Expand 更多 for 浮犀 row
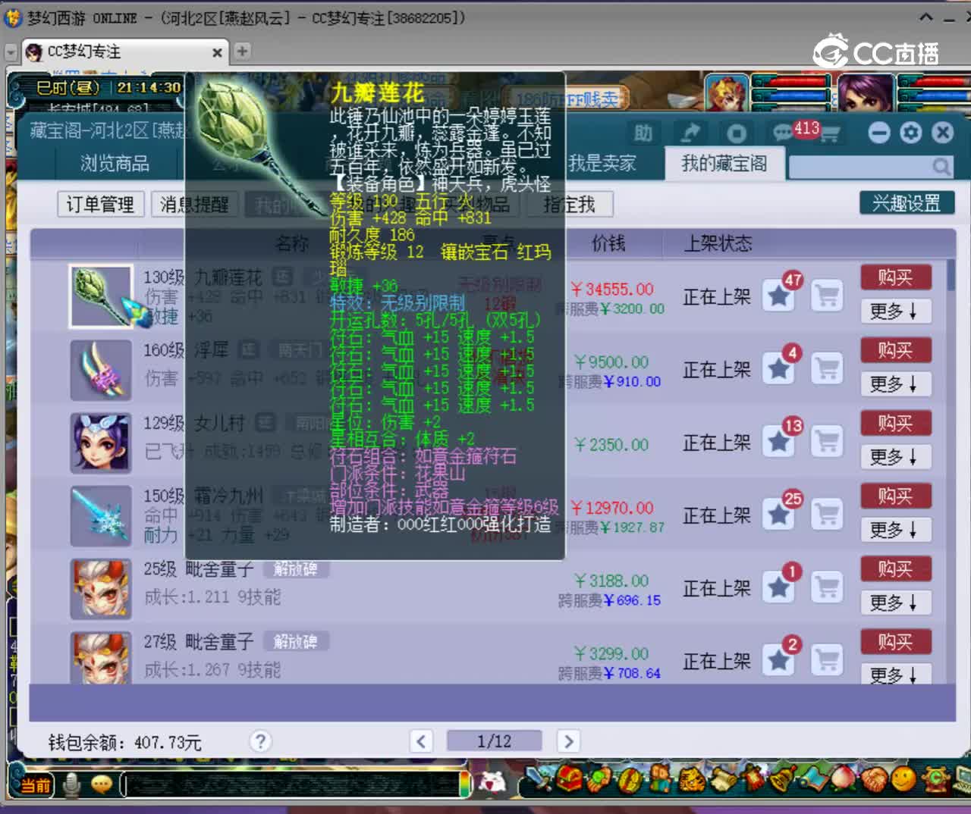 point(896,384)
